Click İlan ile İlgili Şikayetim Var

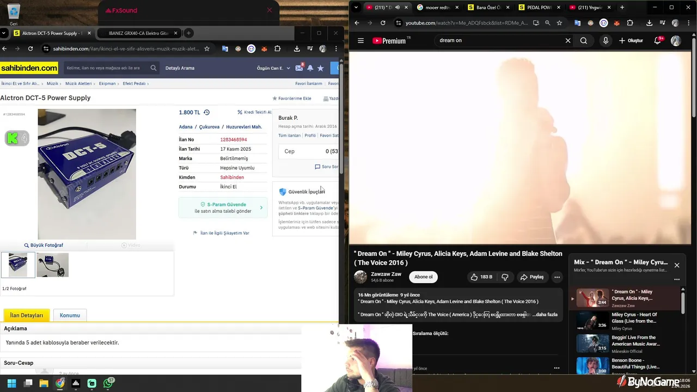click(x=221, y=233)
